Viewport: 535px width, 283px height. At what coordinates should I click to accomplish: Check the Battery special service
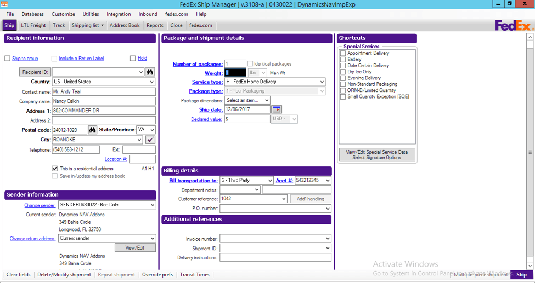click(x=343, y=59)
